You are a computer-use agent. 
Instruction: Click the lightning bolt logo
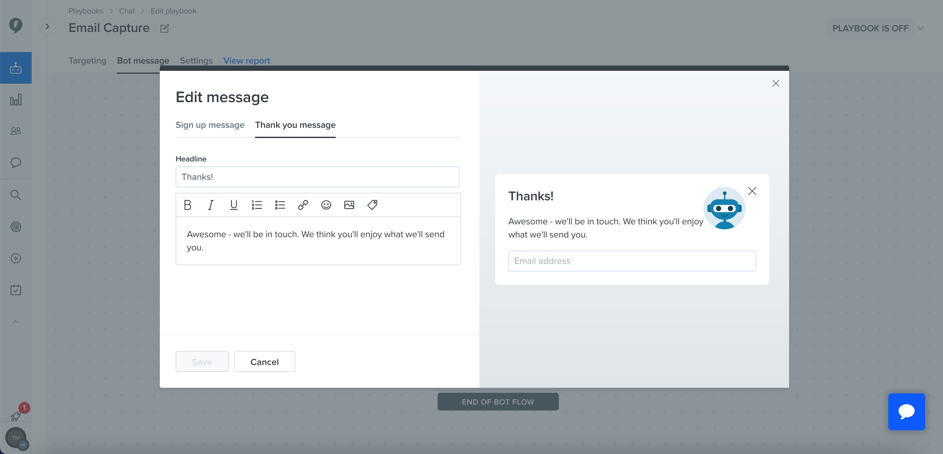click(x=16, y=25)
